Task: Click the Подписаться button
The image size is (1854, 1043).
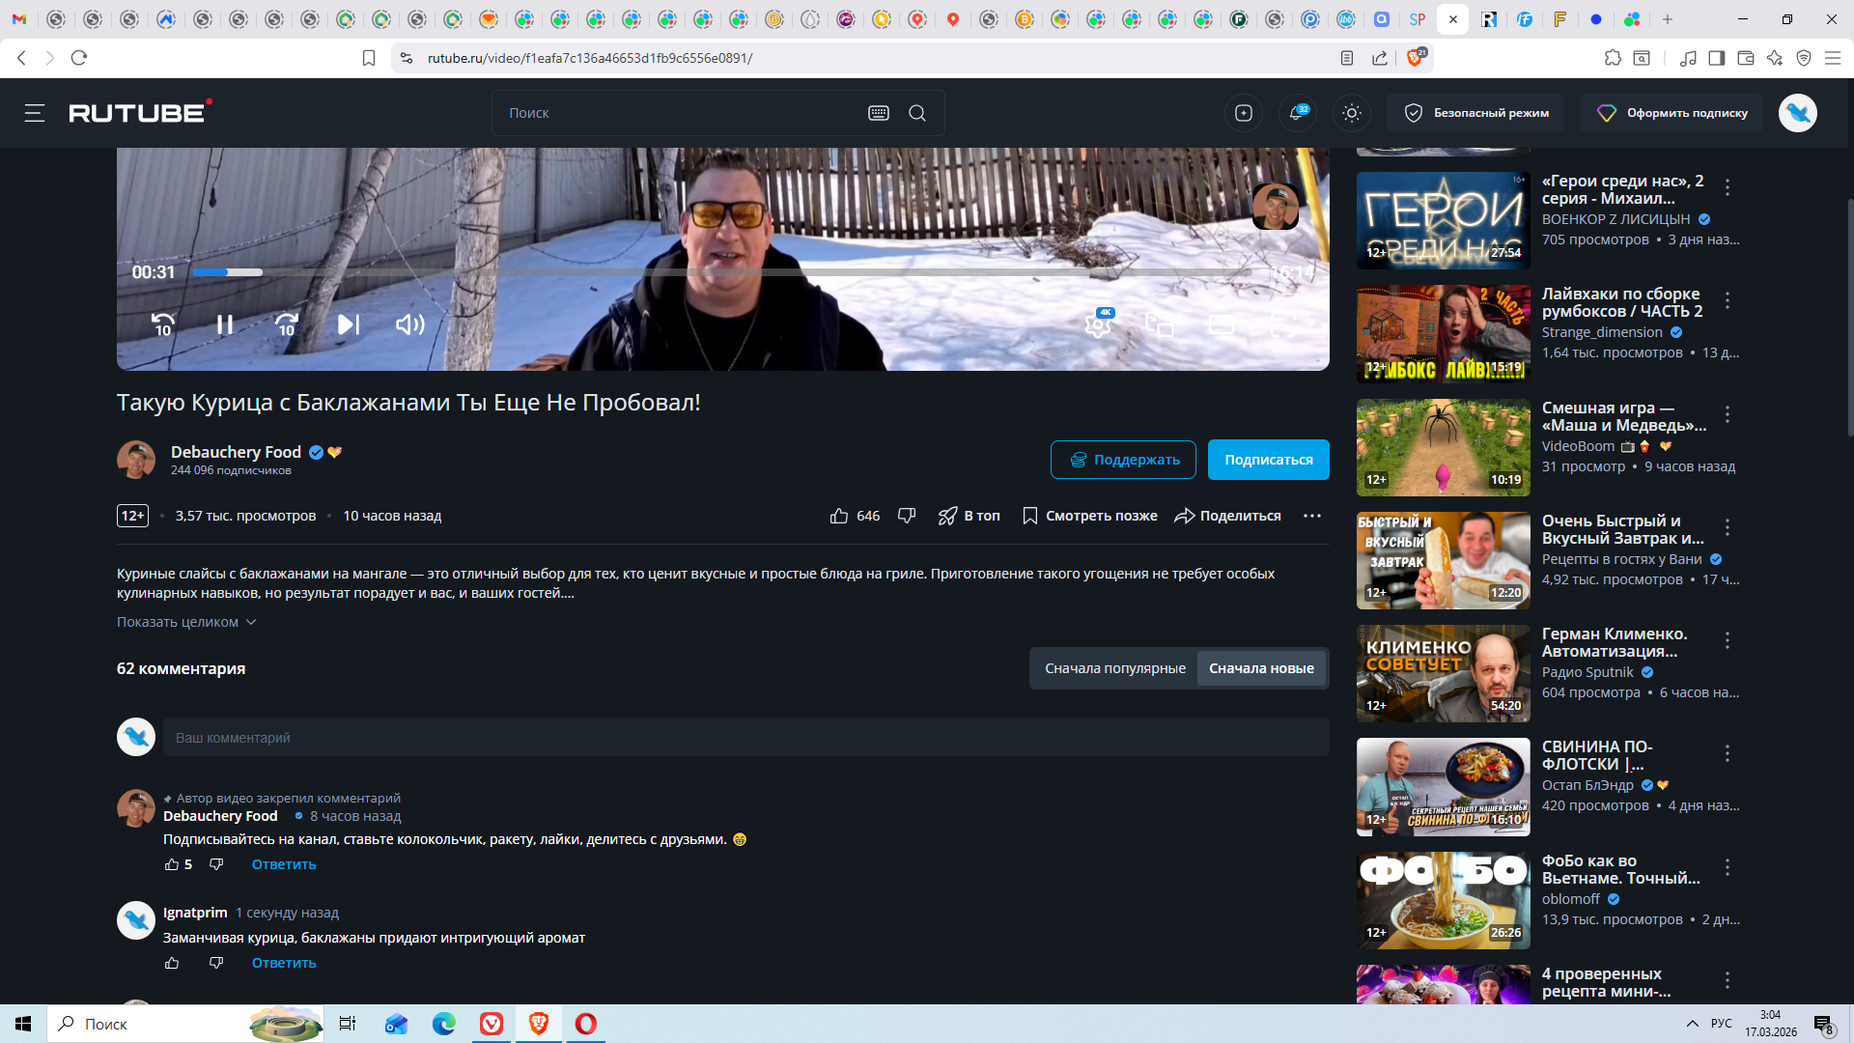Action: pos(1268,460)
